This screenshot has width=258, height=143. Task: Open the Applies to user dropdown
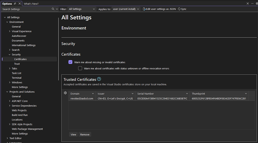(x=126, y=9)
